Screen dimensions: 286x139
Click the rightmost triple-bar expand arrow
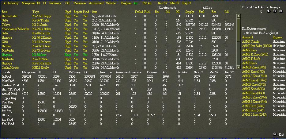[281, 11]
